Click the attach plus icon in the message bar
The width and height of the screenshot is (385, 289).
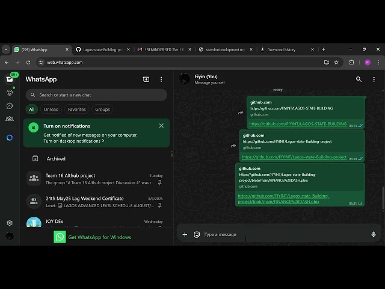click(185, 235)
